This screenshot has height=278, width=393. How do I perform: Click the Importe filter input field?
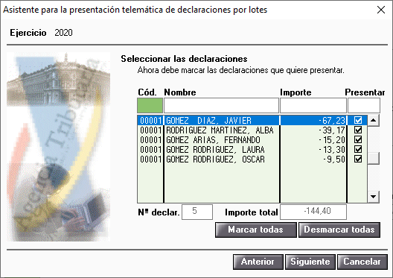click(313, 105)
